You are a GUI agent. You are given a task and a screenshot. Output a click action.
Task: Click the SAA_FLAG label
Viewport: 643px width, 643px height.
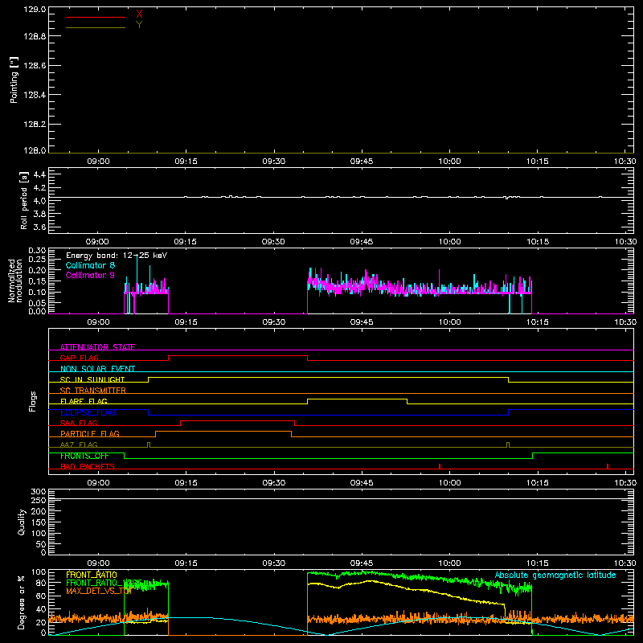[x=79, y=423]
